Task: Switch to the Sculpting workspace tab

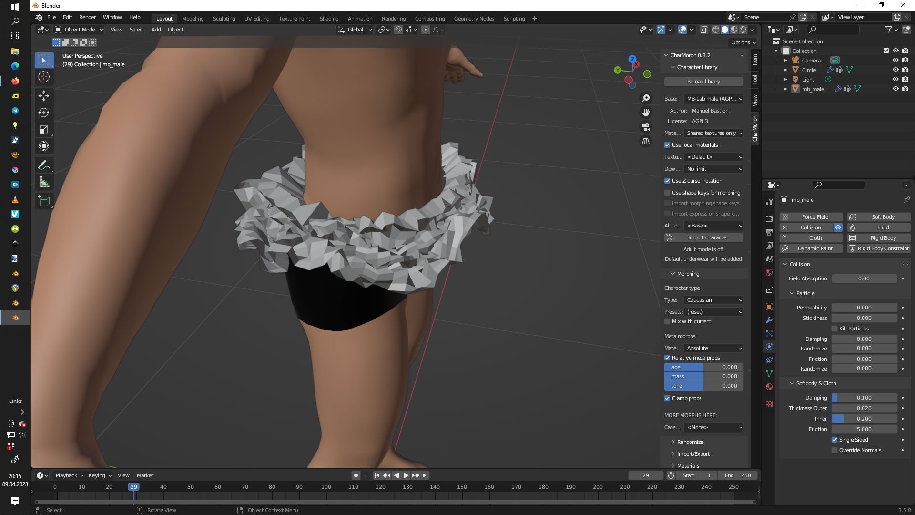Action: 224,19
